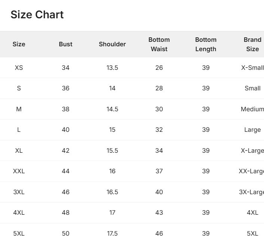
Task: Click the Bust column header
Action: coord(65,44)
